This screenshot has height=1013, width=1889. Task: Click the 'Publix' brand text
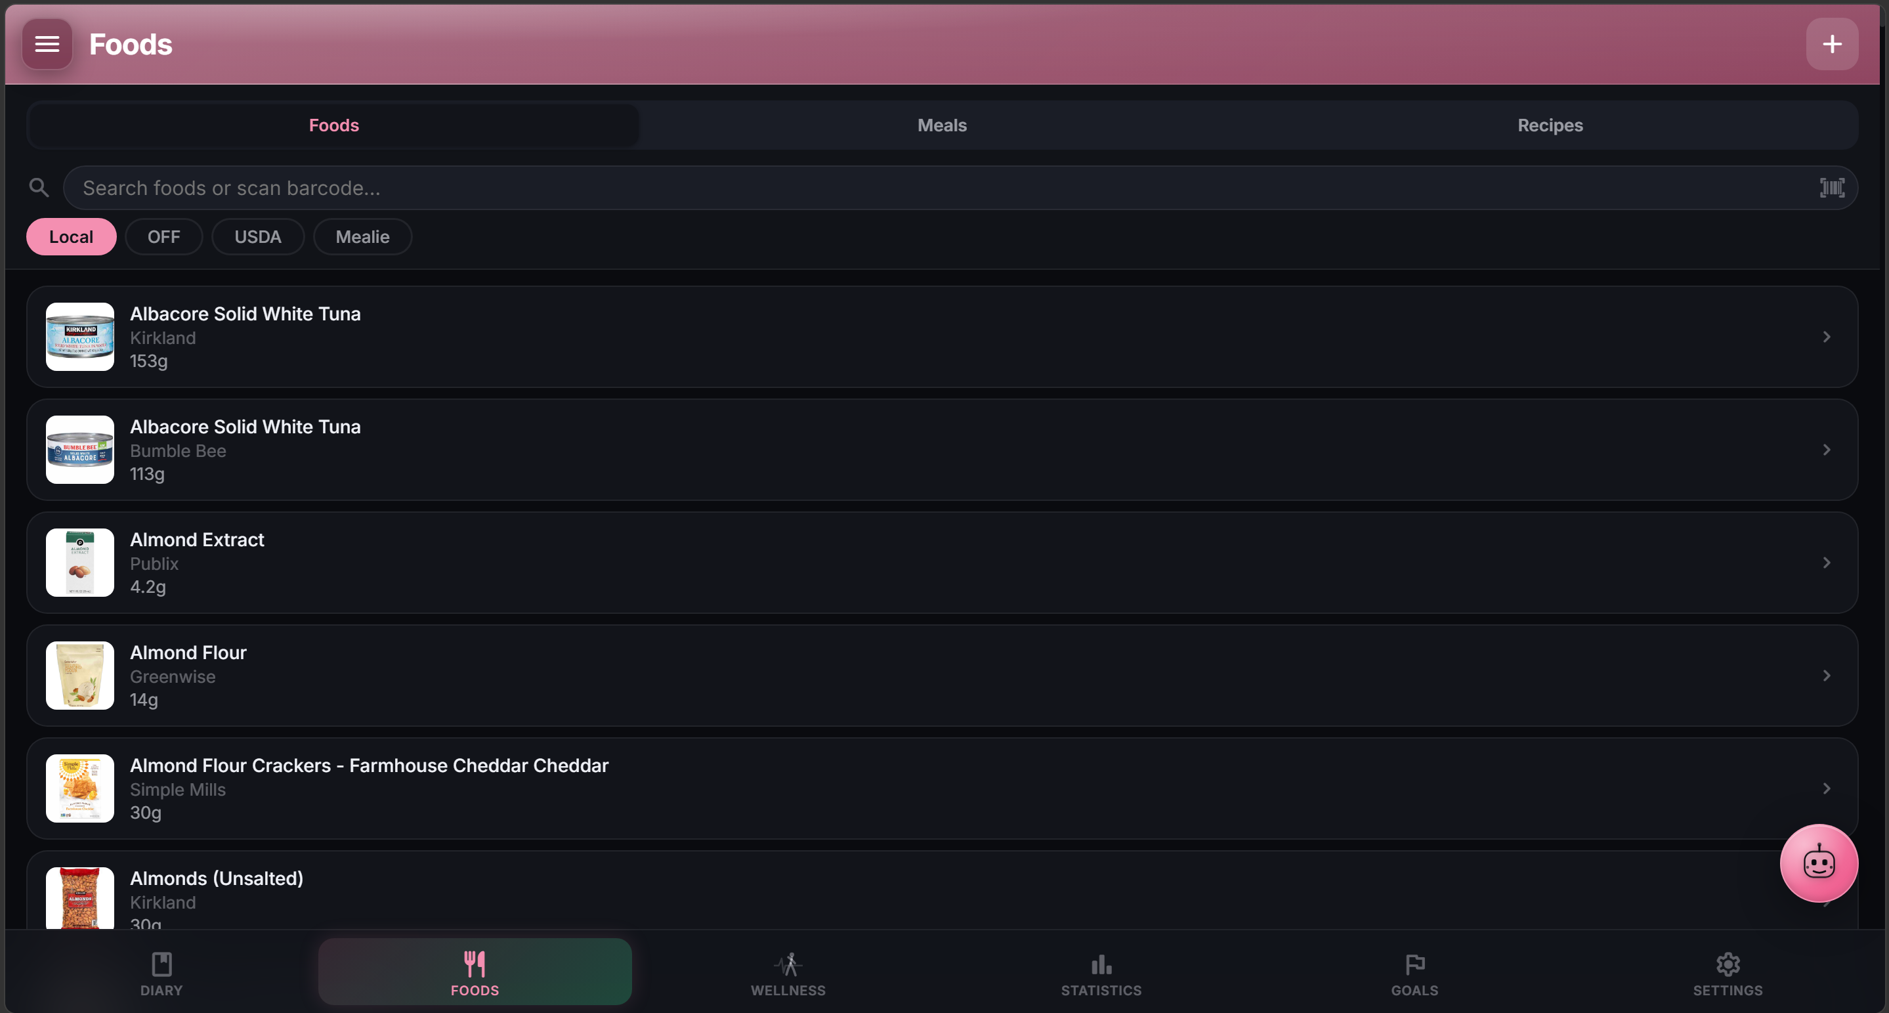click(x=155, y=564)
